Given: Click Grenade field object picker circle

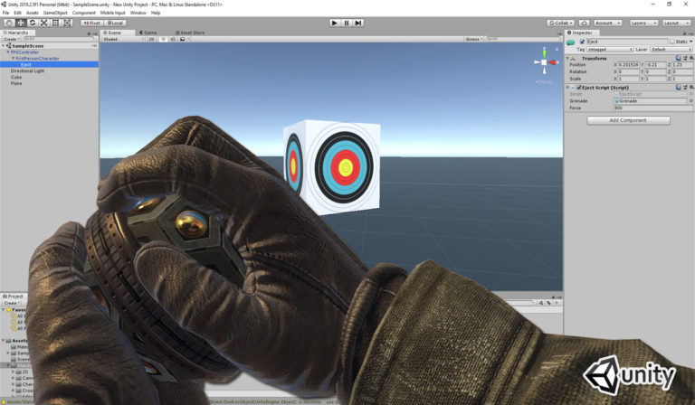Looking at the screenshot, I should tap(690, 101).
